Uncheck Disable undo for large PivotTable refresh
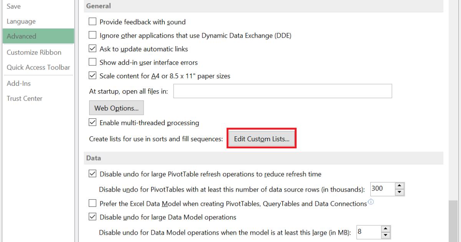461x242 pixels. (93, 174)
